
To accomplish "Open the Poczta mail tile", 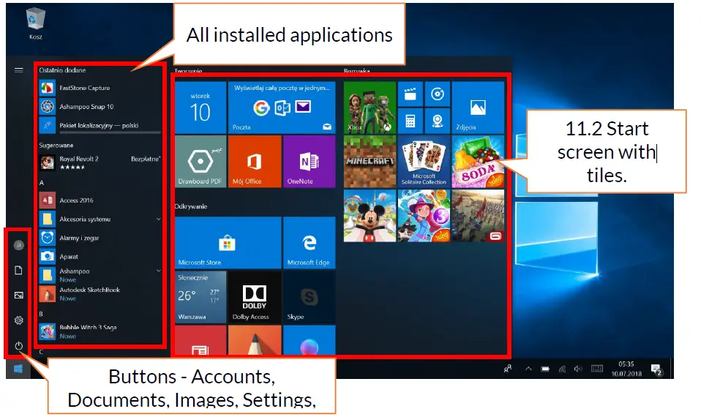I will point(282,108).
